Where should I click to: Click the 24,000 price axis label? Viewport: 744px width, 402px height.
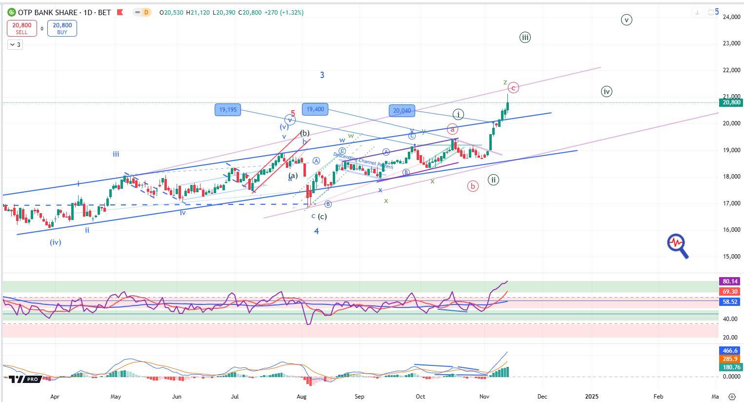[x=731, y=17]
